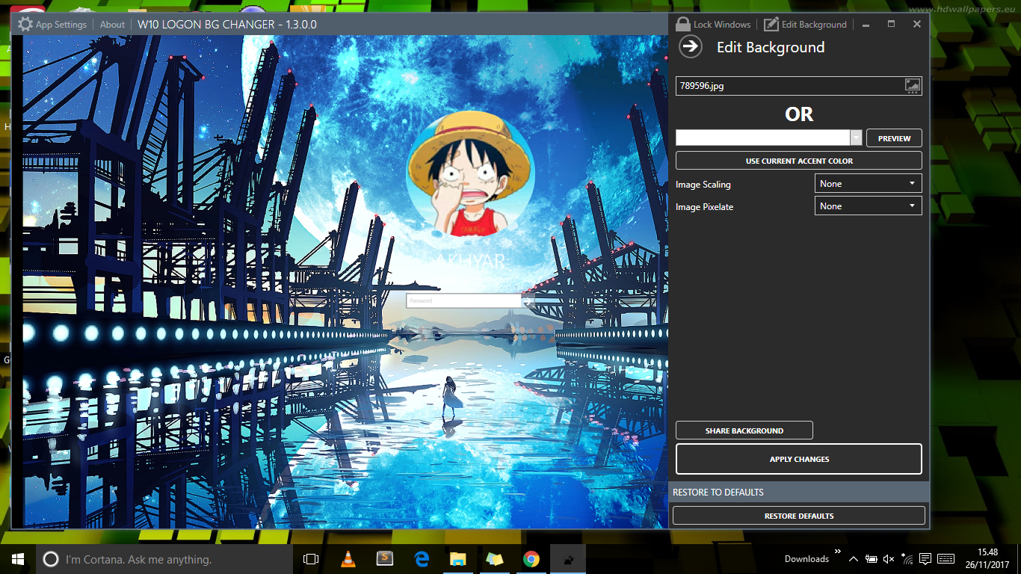
Task: Open Google Chrome from the taskbar
Action: point(531,559)
